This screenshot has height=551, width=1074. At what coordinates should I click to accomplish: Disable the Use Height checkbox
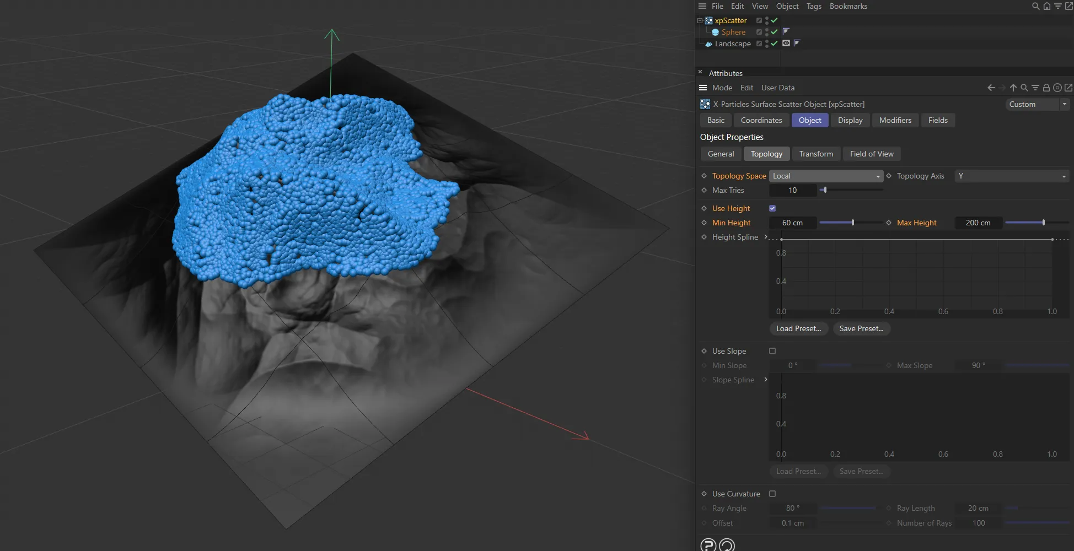[772, 208]
